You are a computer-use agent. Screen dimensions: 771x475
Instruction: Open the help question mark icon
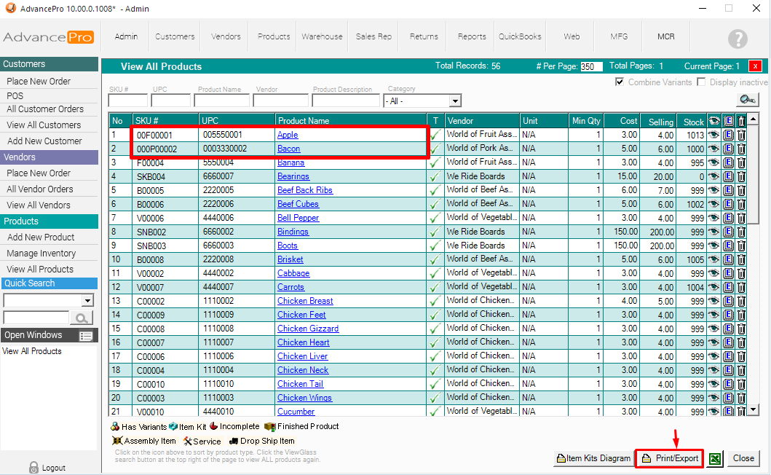click(x=738, y=39)
